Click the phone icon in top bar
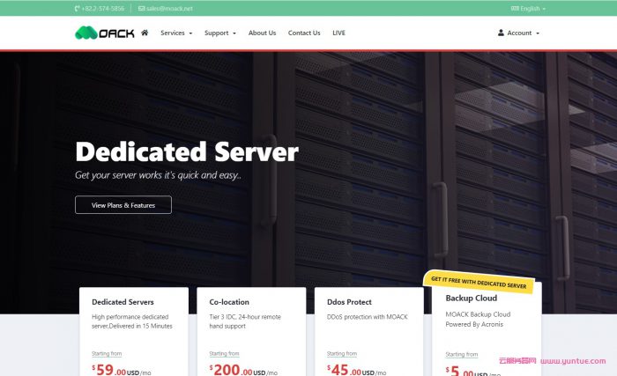Image resolution: width=617 pixels, height=376 pixels. [78, 8]
